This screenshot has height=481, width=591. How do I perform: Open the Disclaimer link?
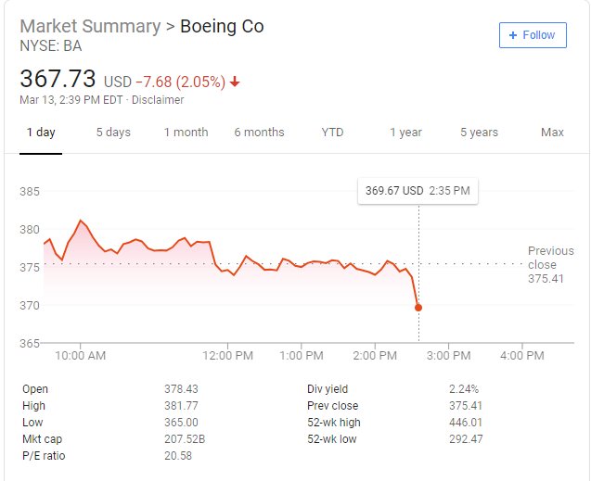[158, 100]
